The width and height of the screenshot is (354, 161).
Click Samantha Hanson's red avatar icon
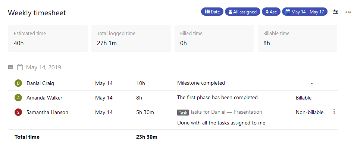click(x=18, y=112)
